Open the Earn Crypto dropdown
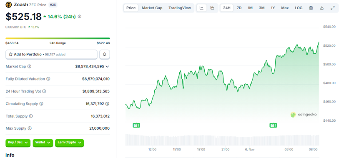This screenshot has height=158, width=344. [69, 143]
